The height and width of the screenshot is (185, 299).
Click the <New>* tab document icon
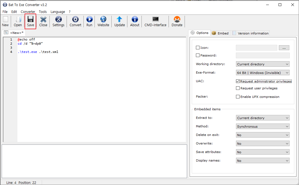point(6,33)
